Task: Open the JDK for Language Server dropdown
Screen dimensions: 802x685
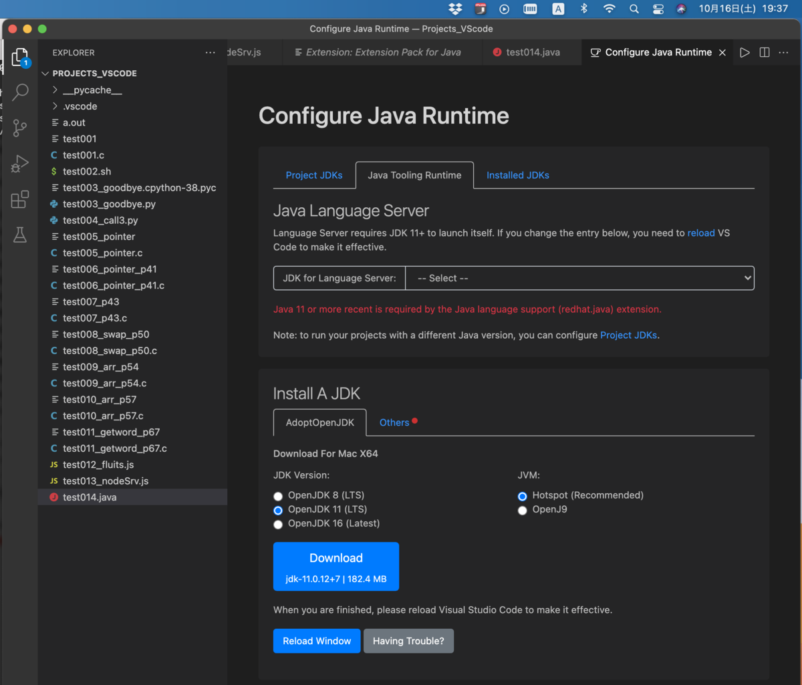Action: (x=579, y=278)
